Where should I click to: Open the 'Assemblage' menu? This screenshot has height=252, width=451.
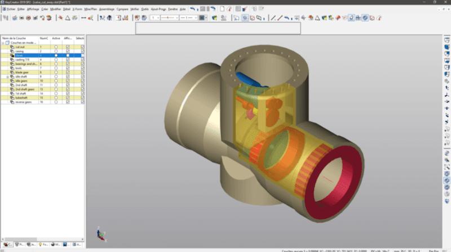coord(107,10)
